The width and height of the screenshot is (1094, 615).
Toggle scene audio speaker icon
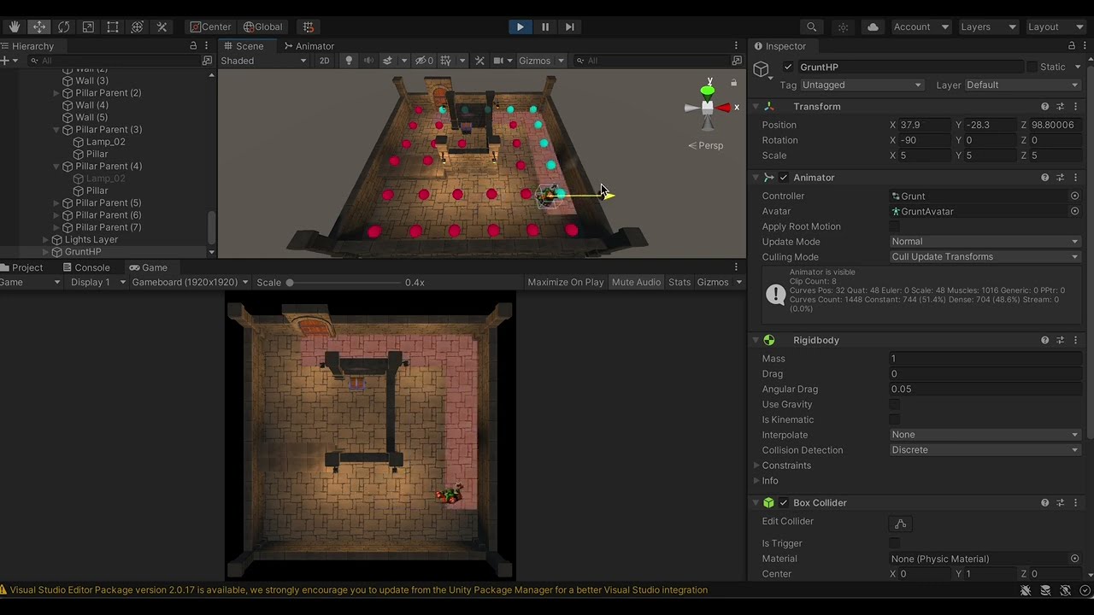pyautogui.click(x=368, y=61)
